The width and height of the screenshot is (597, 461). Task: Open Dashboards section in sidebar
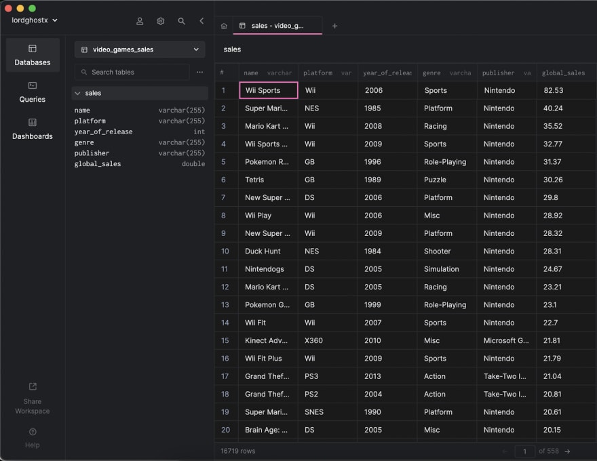pos(33,129)
